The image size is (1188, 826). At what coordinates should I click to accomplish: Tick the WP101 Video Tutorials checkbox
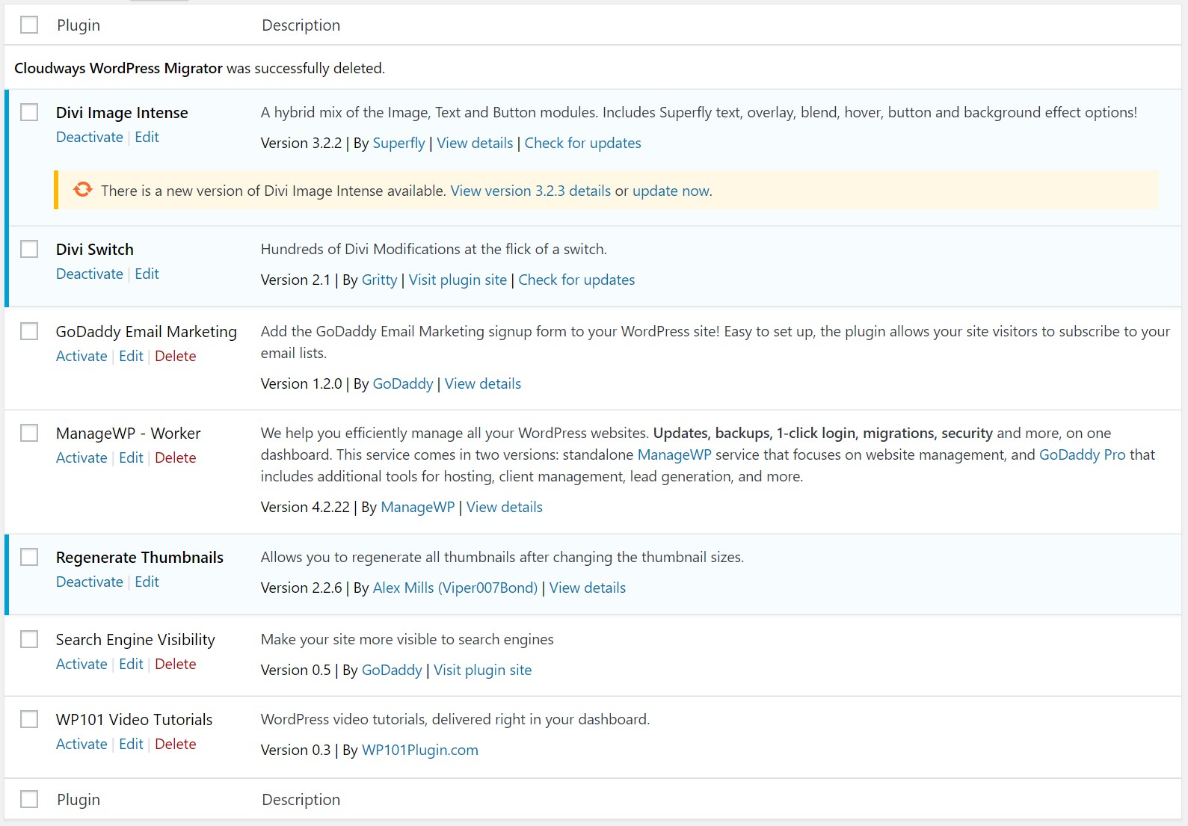point(29,719)
